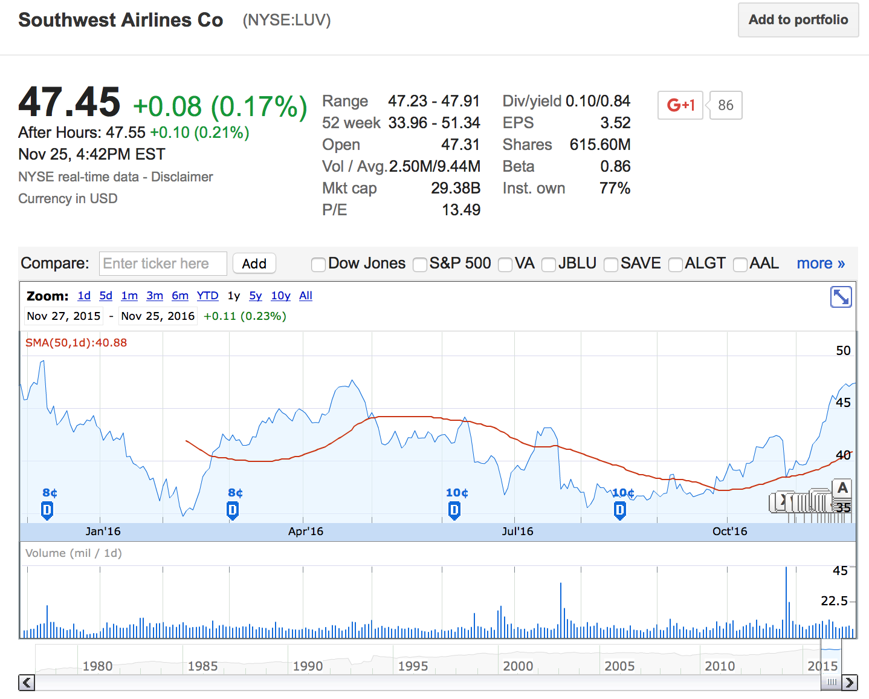Image resolution: width=869 pixels, height=699 pixels.
Task: Click the Volume (mil / 1d) label
Action: coord(74,553)
